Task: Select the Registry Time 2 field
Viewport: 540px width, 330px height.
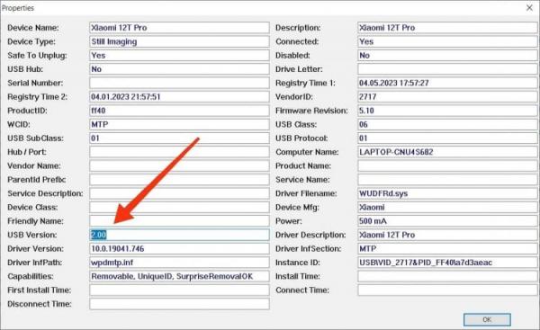Action: tap(179, 97)
